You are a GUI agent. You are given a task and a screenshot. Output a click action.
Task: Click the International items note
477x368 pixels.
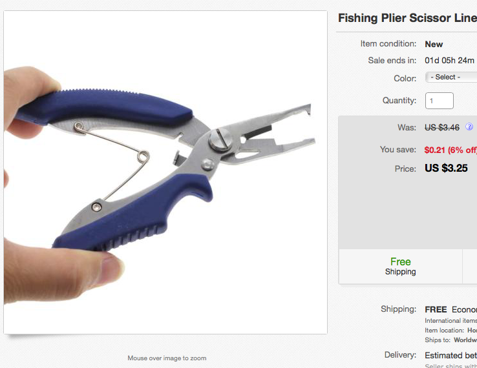(x=450, y=321)
